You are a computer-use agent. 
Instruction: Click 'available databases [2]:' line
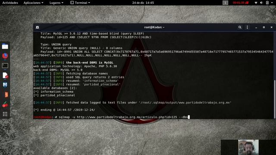coord(55,88)
